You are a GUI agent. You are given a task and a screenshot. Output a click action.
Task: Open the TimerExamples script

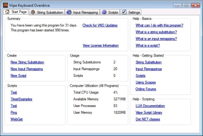pyautogui.click(x=21, y=99)
